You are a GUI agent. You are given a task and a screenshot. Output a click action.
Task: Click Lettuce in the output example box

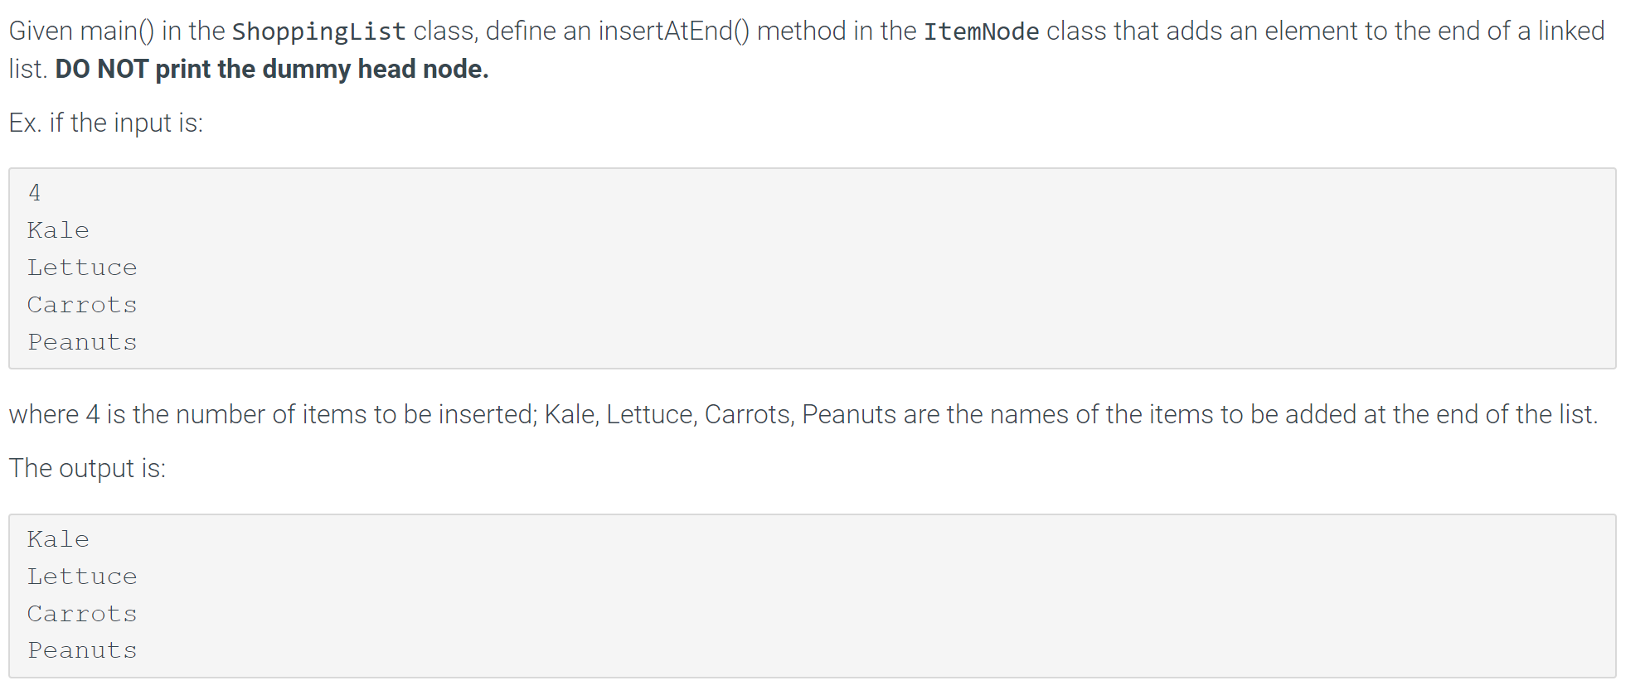82,577
